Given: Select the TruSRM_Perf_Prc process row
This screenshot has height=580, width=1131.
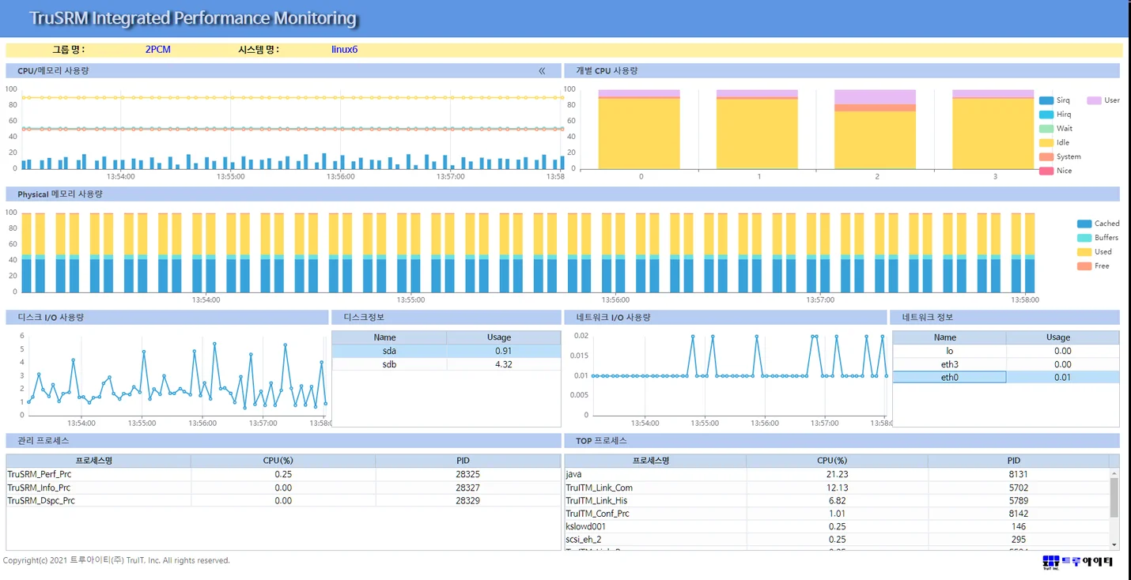Looking at the screenshot, I should click(283, 474).
